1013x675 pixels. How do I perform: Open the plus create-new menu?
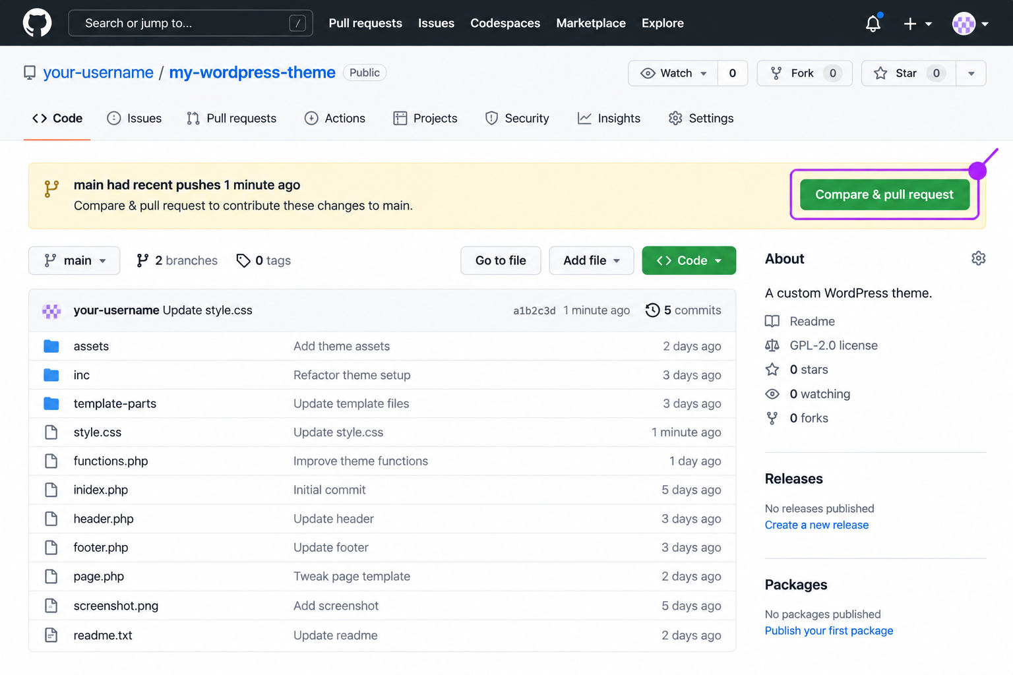pyautogui.click(x=917, y=24)
